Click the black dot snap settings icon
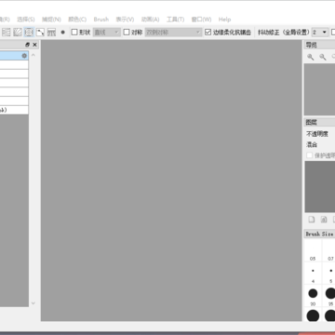This screenshot has width=335, height=335. pyautogui.click(x=62, y=33)
